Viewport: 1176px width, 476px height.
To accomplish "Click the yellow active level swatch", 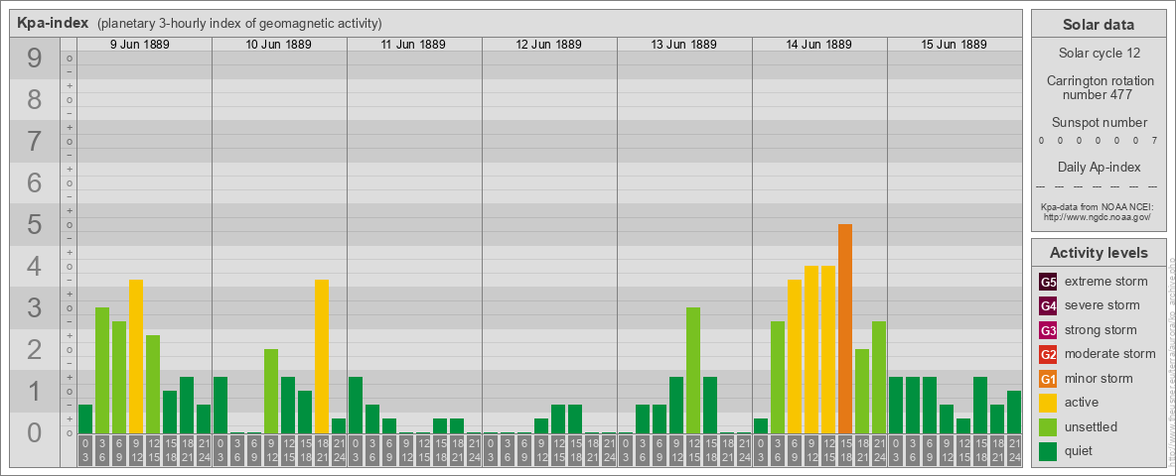I will point(1048,403).
